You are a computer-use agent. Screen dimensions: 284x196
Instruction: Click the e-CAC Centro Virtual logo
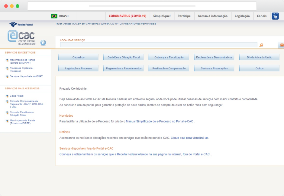(x=21, y=38)
